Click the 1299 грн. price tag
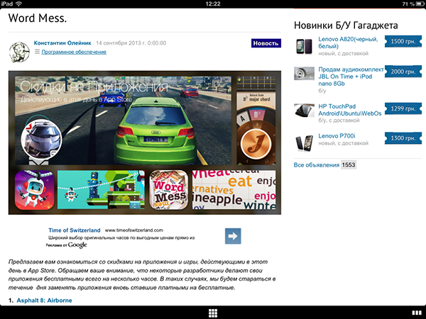This screenshot has height=319, width=426. (403, 108)
